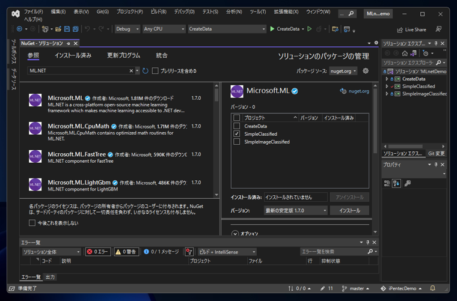Viewport: 457px width, 301px height.
Task: Open the Any CPU platform dropdown
Action: point(164,29)
